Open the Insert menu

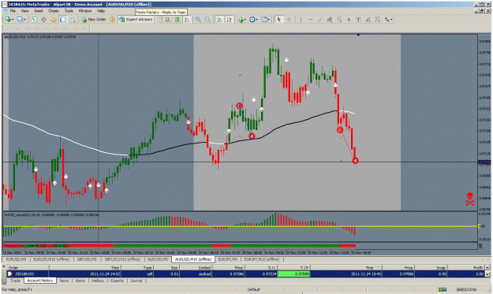tap(39, 11)
